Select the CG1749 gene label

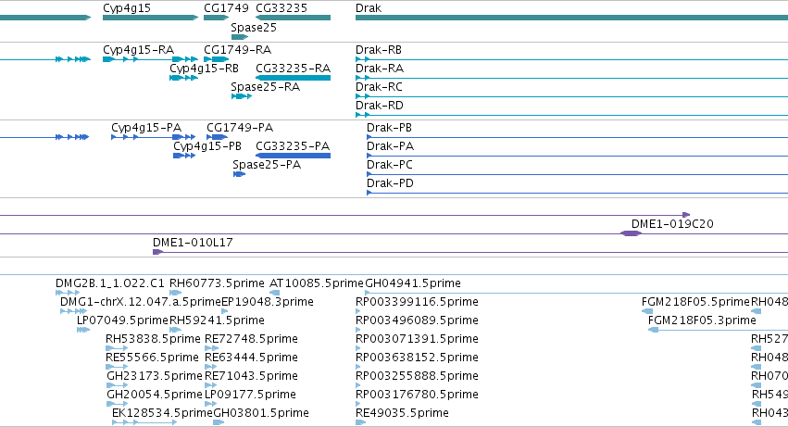(226, 8)
